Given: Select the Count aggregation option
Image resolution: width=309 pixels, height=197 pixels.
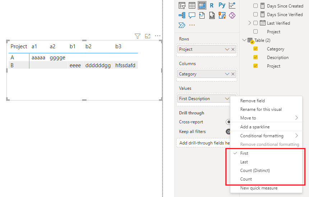Looking at the screenshot, I should click(x=266, y=179).
